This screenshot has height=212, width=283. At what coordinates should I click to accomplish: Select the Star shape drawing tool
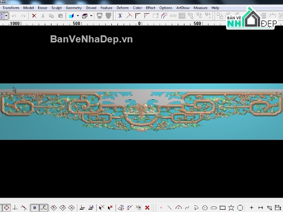(x=231, y=208)
